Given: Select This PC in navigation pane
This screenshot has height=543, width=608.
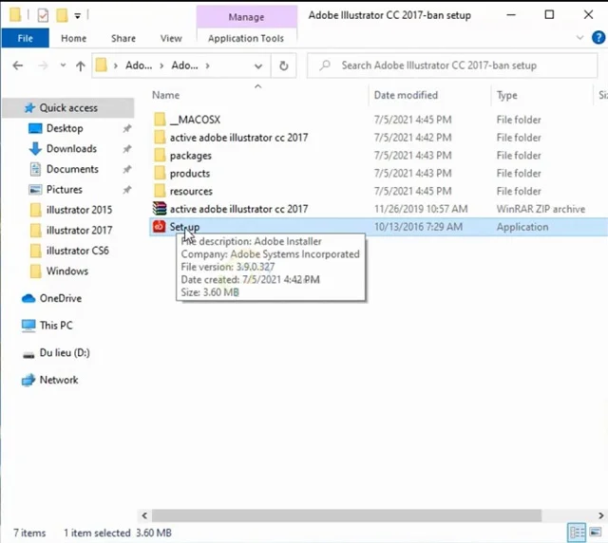Looking at the screenshot, I should click(x=55, y=326).
